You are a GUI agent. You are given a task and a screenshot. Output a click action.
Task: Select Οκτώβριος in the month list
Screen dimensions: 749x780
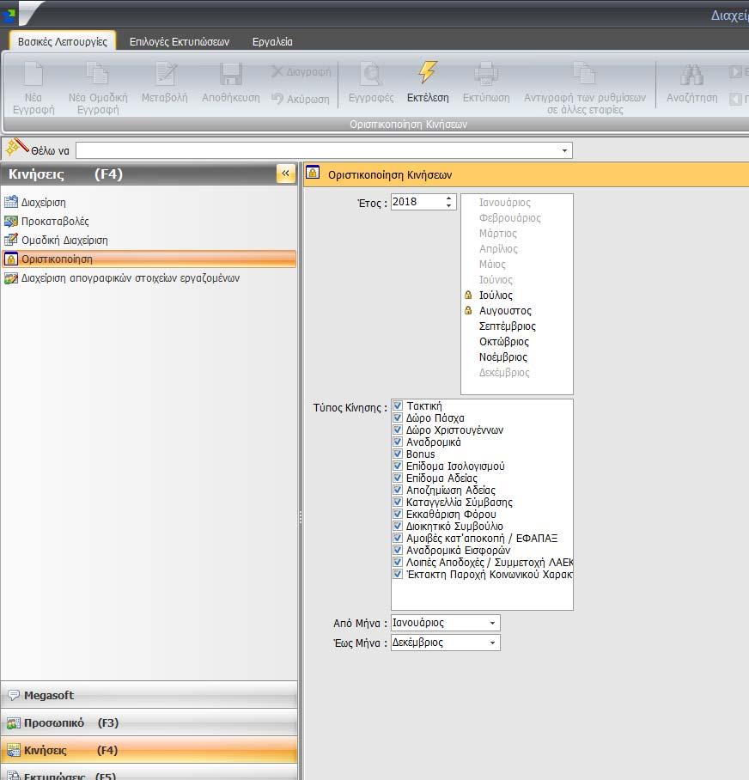504,341
